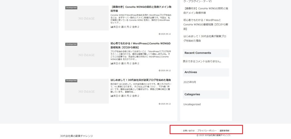Screen dimensions: 291x139
Task: Click the bar chart icon under the 基礎知識 post
Action: point(112,64)
